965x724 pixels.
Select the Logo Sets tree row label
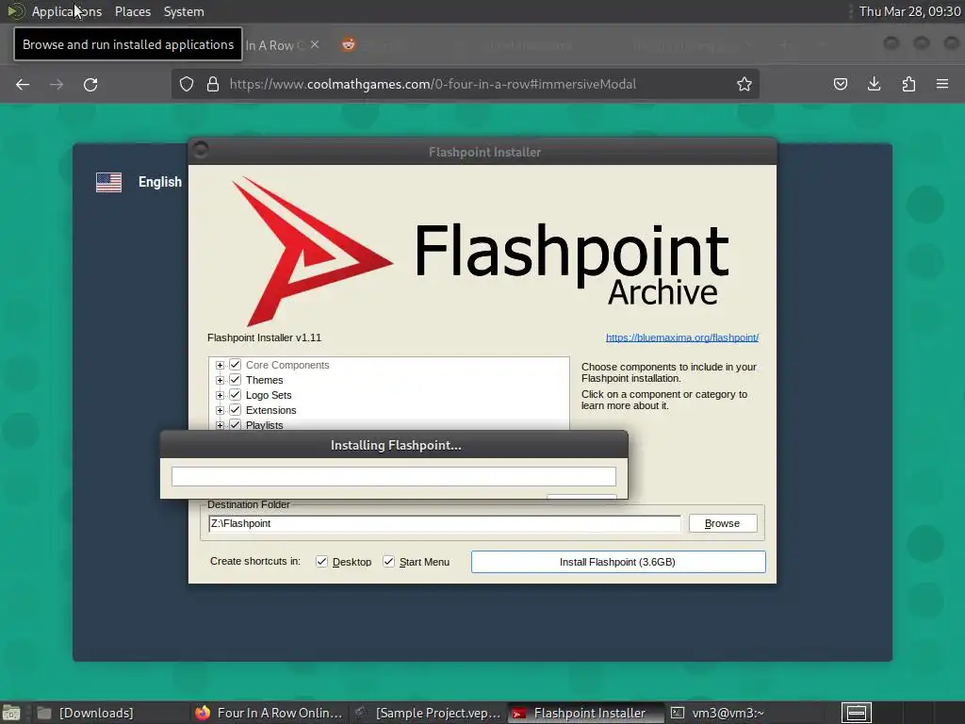(269, 395)
